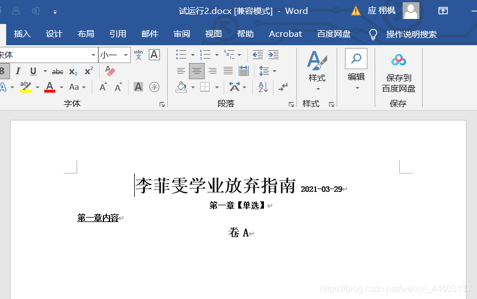Apply multilevel list

point(229,55)
